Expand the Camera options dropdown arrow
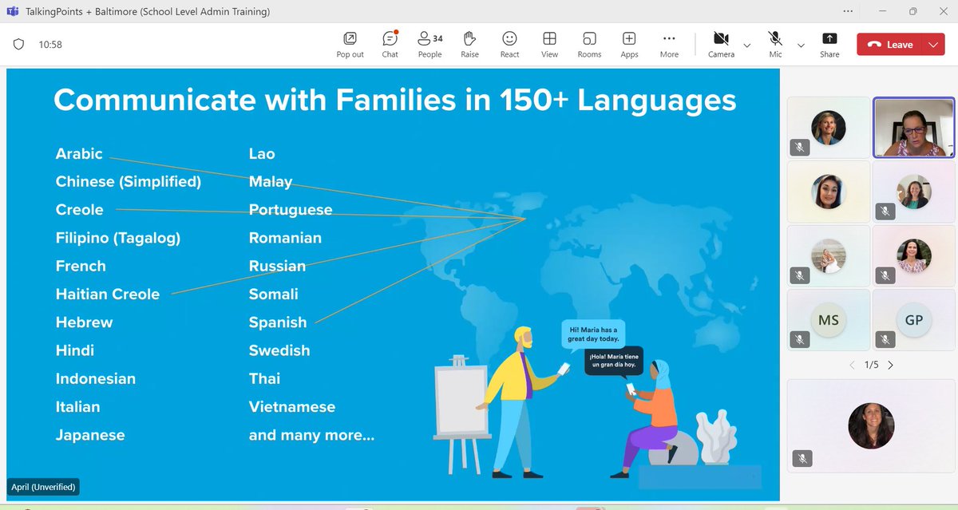This screenshot has width=958, height=510. (x=747, y=45)
